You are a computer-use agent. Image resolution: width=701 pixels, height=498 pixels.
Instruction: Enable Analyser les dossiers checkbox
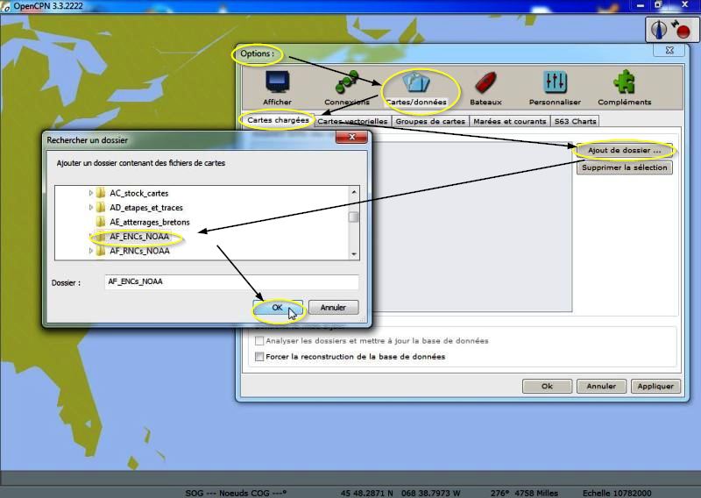258,341
